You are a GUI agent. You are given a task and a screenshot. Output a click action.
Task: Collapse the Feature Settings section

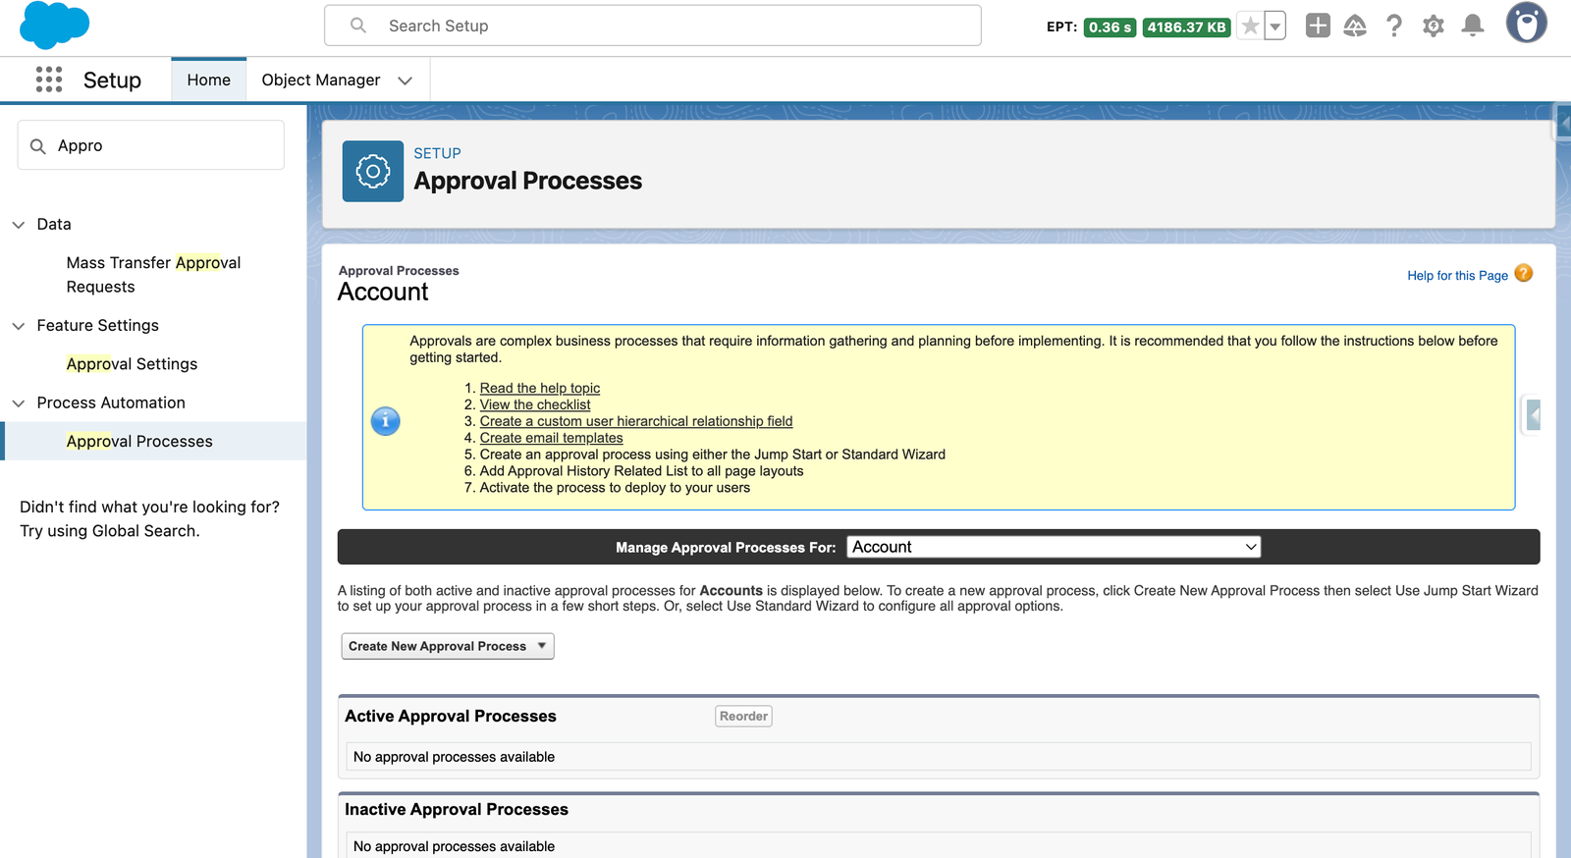(18, 326)
